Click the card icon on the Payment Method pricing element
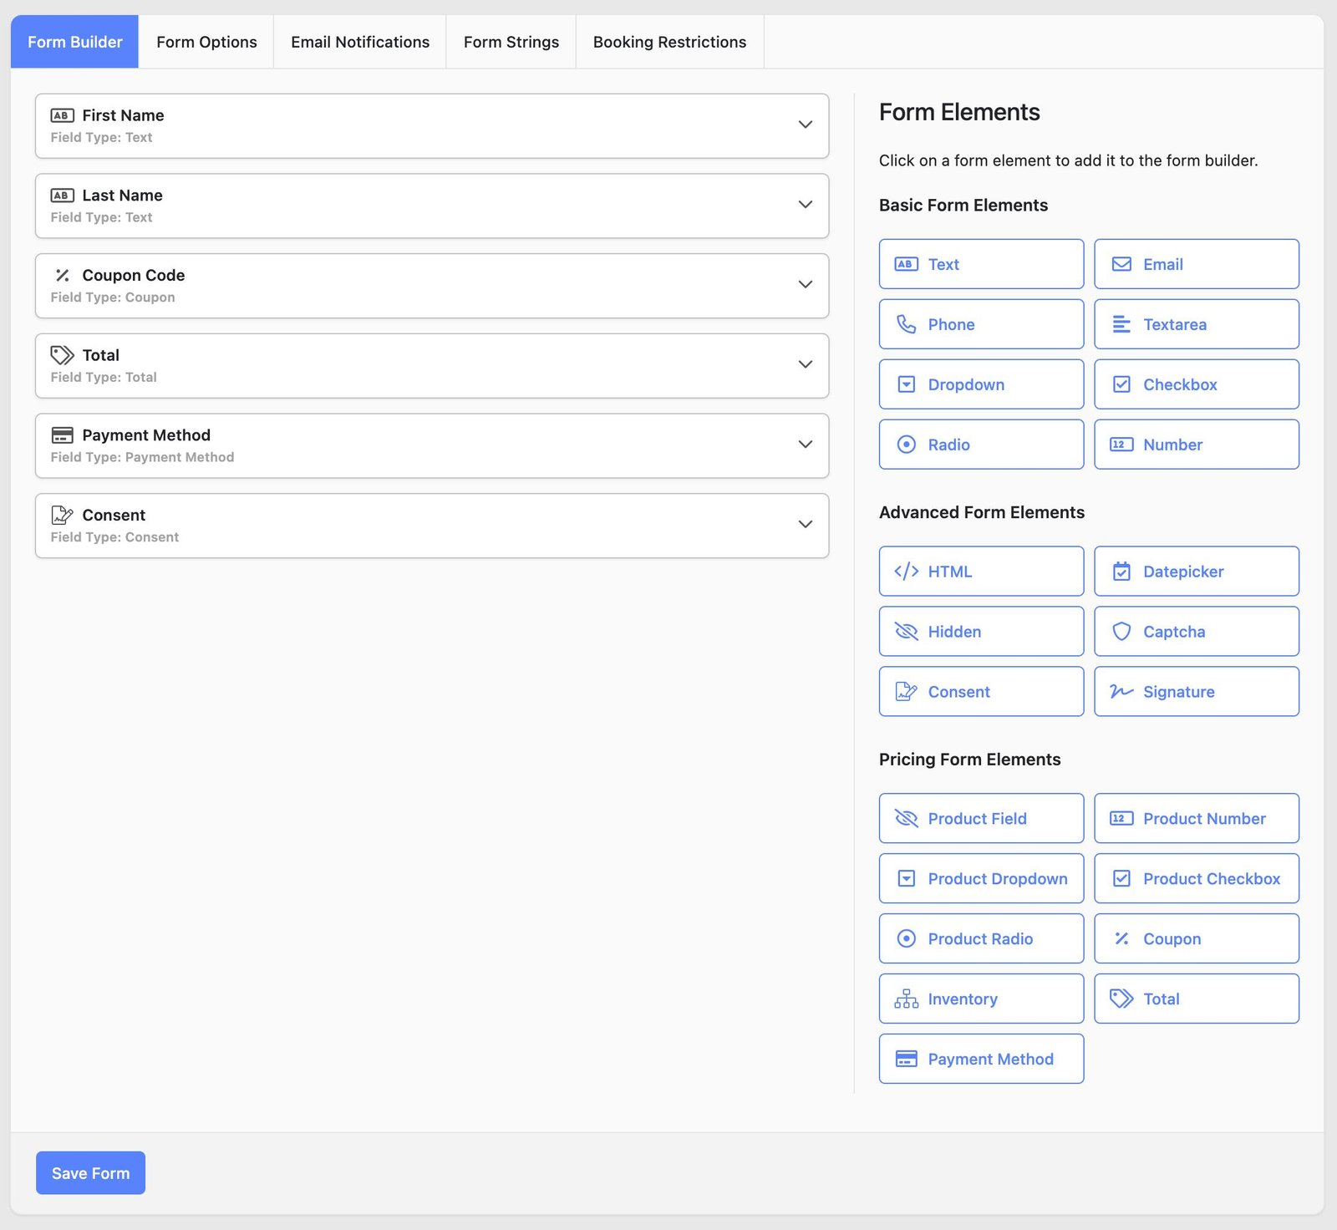The height and width of the screenshot is (1230, 1337). point(906,1059)
